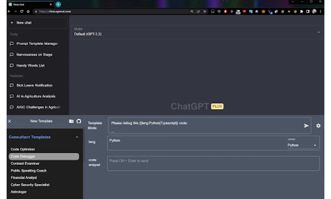
Task: Click the browser forward arrow
Action: (x=15, y=11)
